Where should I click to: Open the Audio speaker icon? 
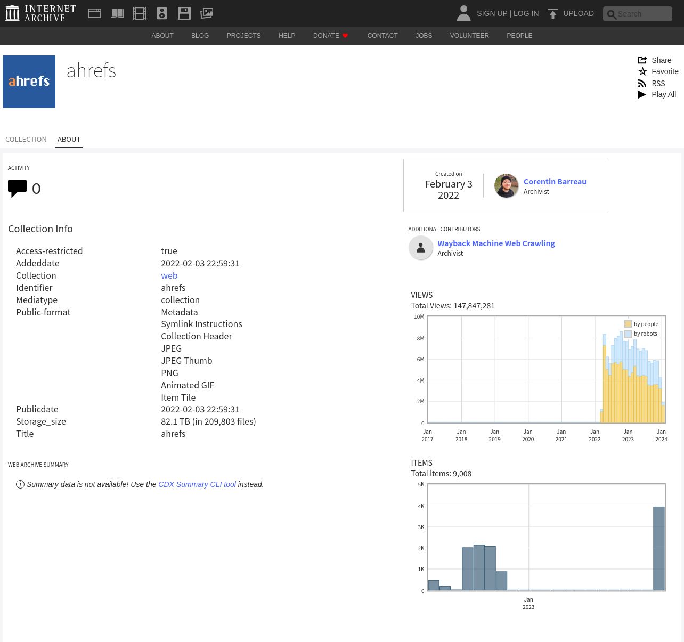(162, 13)
